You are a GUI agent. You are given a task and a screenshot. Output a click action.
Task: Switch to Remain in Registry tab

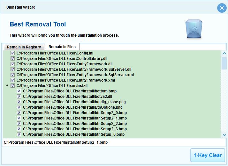pos(24,47)
